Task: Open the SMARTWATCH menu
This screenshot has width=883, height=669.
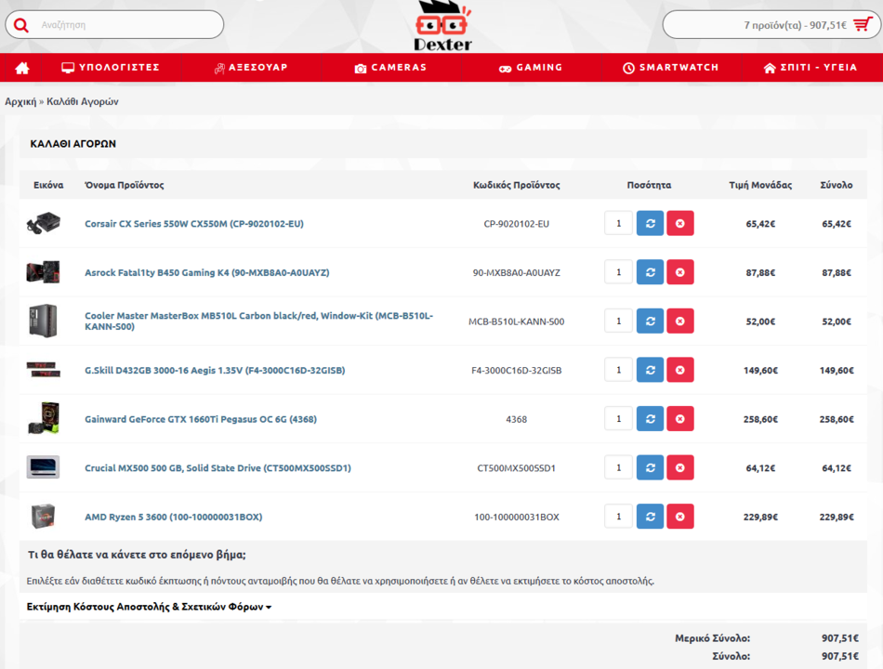Action: (x=671, y=68)
